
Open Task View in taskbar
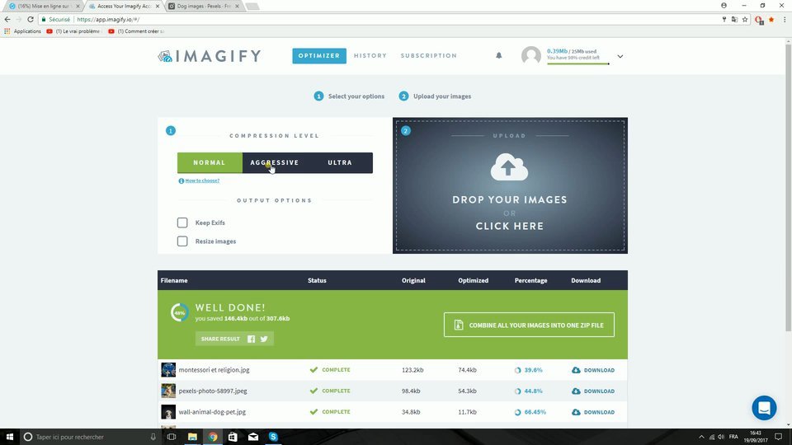[172, 437]
